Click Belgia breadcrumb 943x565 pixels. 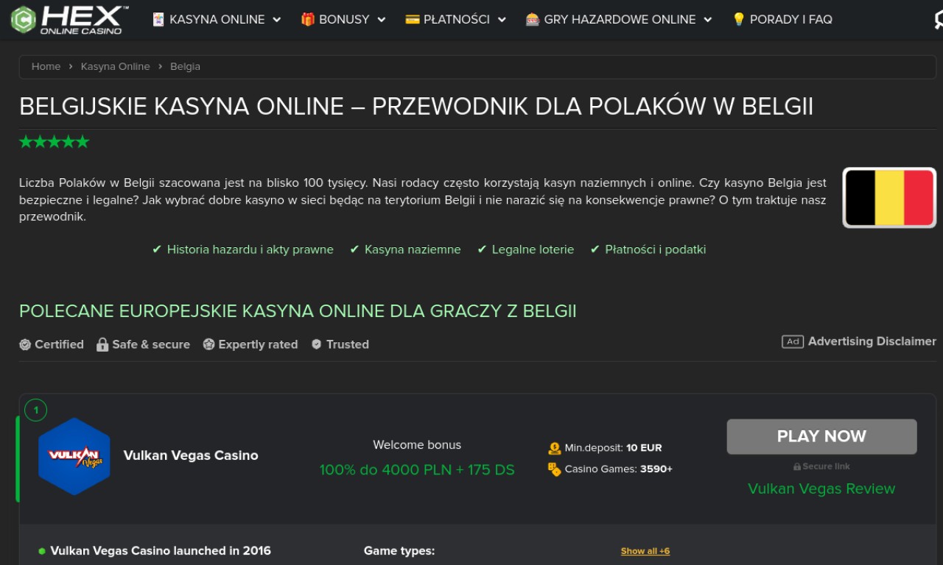[x=185, y=66]
